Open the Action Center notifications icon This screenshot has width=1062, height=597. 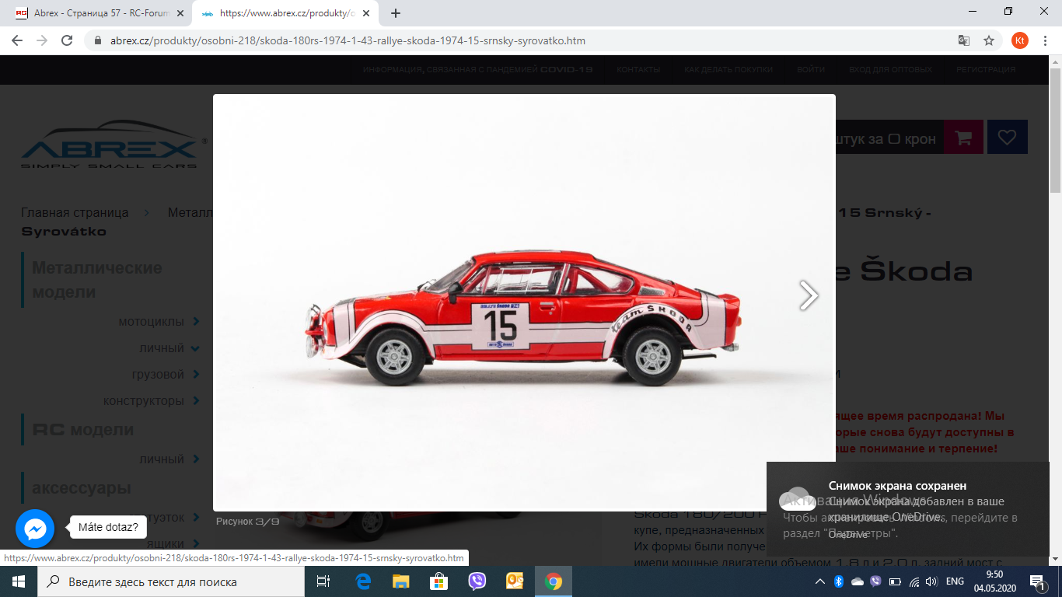tap(1038, 581)
